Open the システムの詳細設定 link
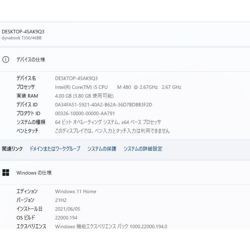Image resolution: width=250 pixels, height=250 pixels. point(143,149)
